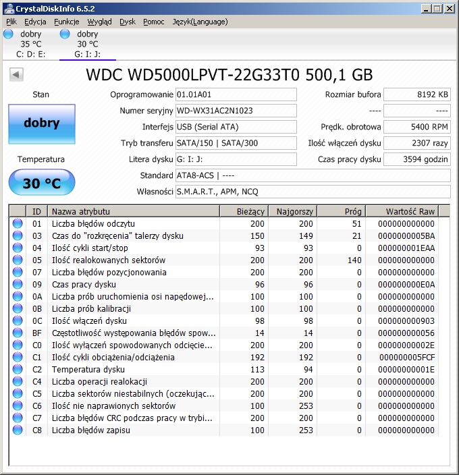Click the rotation speed field 5400 RPM
The image size is (459, 475).
pyautogui.click(x=417, y=127)
